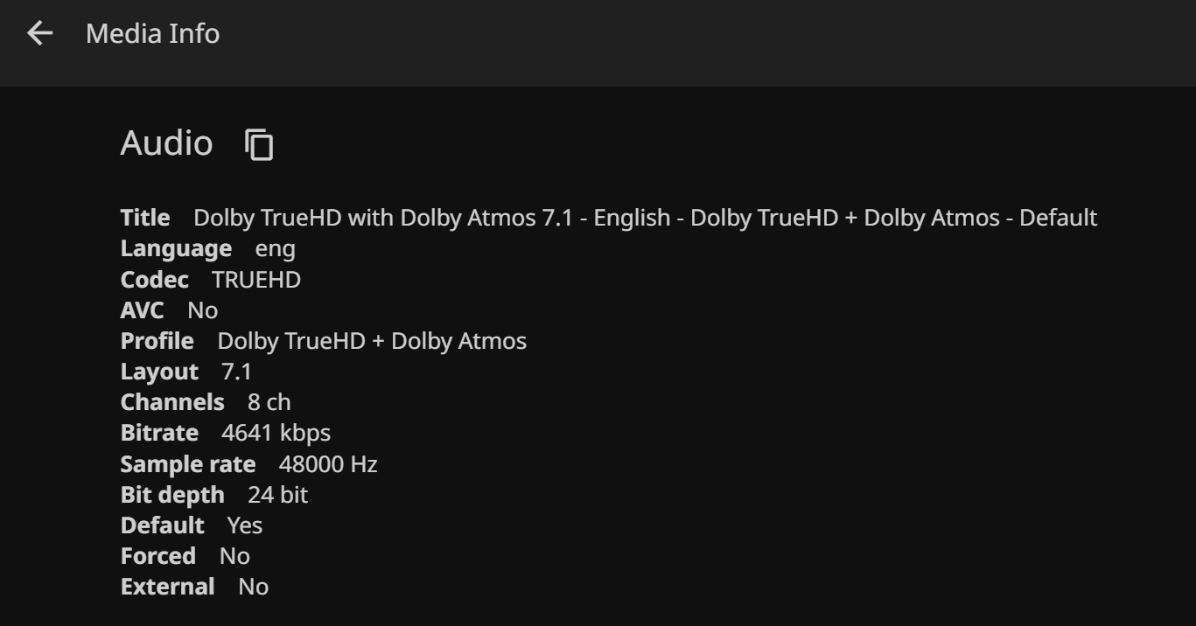Image resolution: width=1196 pixels, height=626 pixels.
Task: Click the Media Info page title
Action: coord(152,33)
